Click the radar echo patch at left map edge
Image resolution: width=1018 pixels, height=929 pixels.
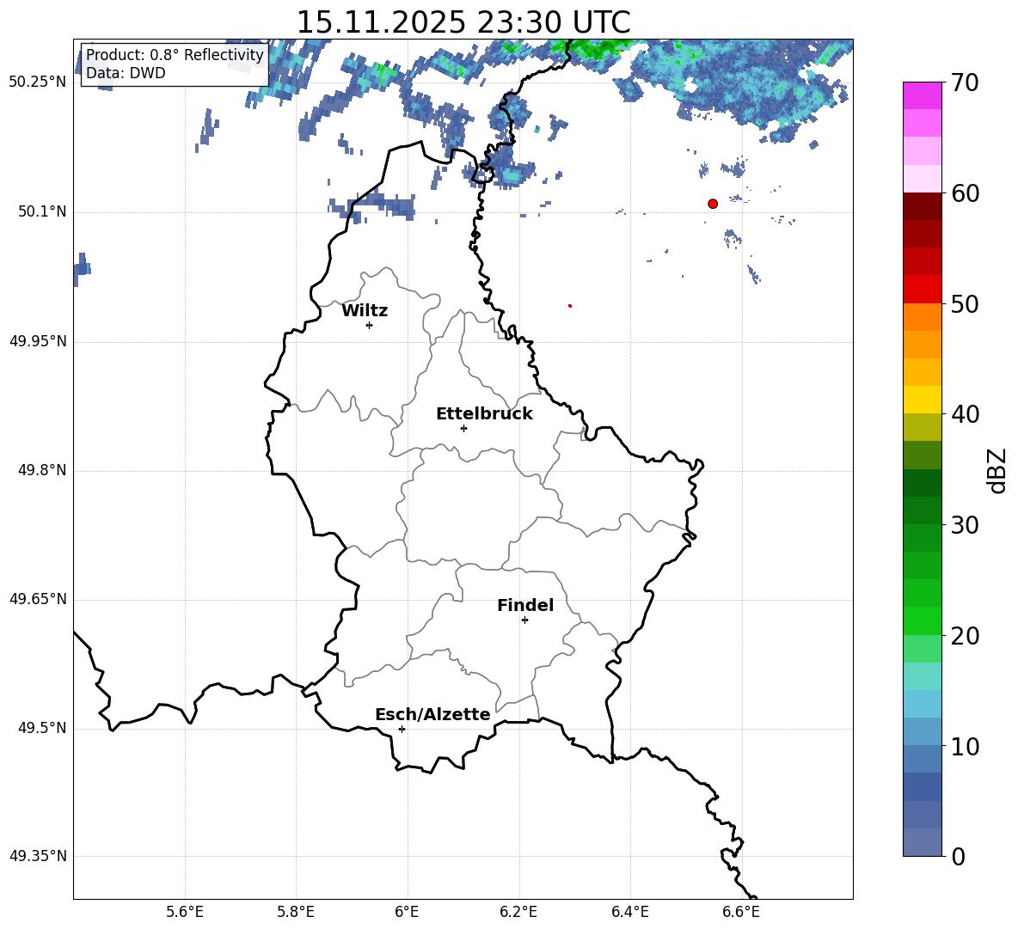point(81,269)
